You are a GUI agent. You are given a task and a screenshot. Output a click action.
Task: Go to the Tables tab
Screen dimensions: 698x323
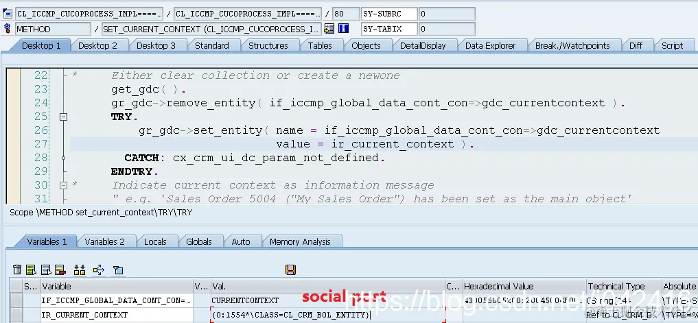pos(320,45)
